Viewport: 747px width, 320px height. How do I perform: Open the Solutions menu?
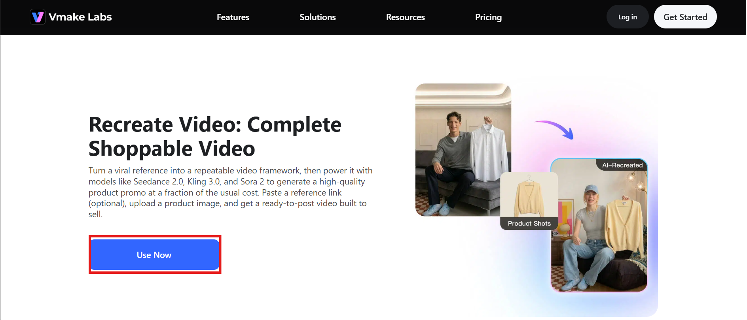pyautogui.click(x=318, y=17)
